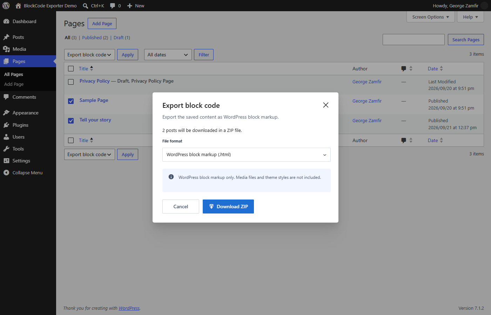Open the Add Page submenu item

14,84
